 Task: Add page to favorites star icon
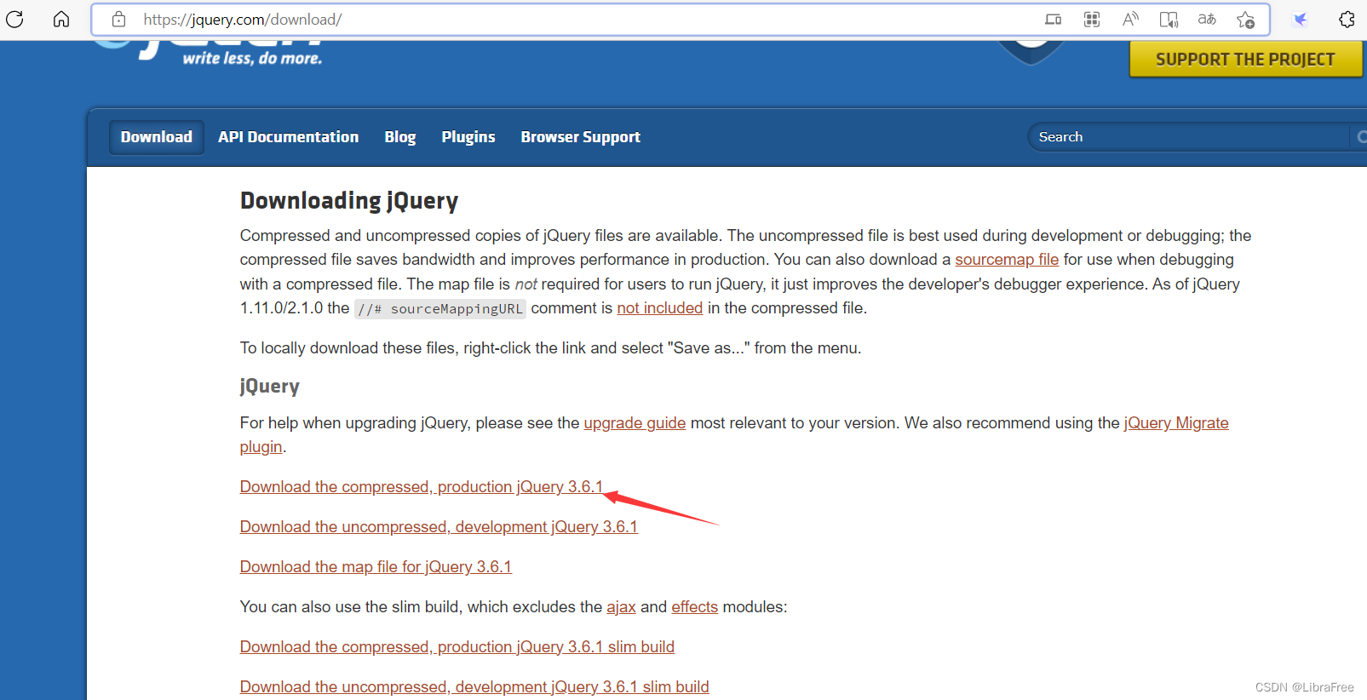point(1245,19)
